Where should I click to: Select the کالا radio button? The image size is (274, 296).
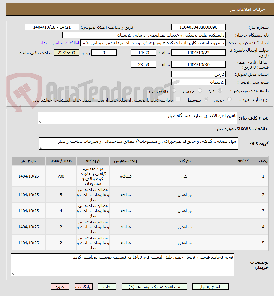click(x=220, y=91)
